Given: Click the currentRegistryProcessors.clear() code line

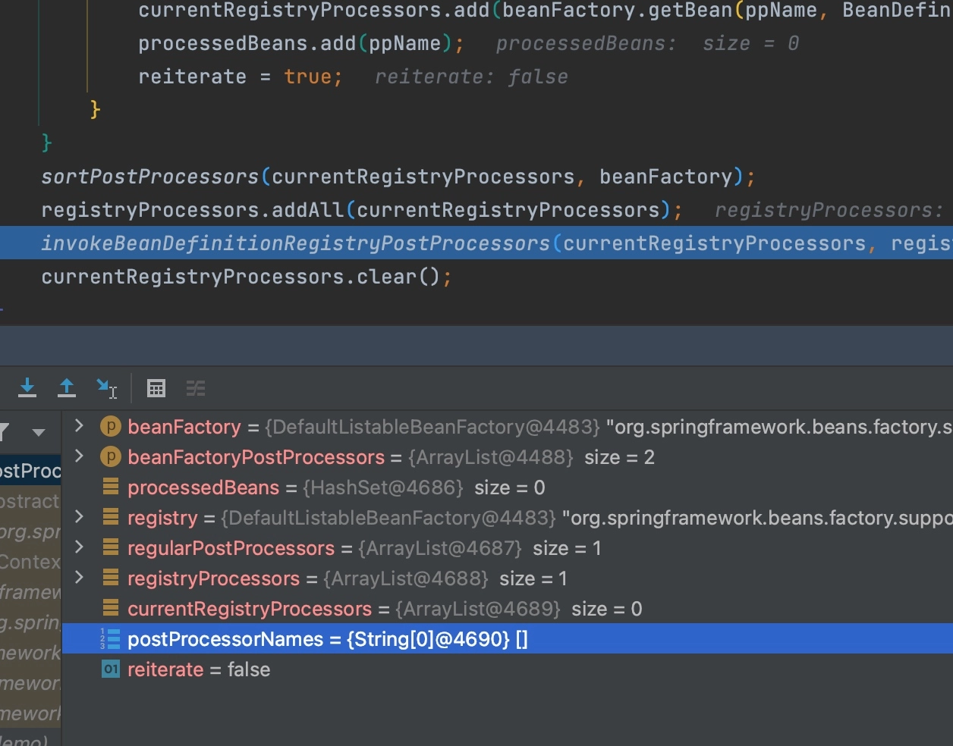Looking at the screenshot, I should (x=247, y=277).
